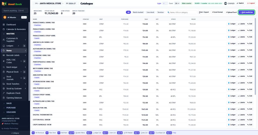Click the OWNER avatar icon
The height and width of the screenshot is (135, 258).
(x=225, y=3)
